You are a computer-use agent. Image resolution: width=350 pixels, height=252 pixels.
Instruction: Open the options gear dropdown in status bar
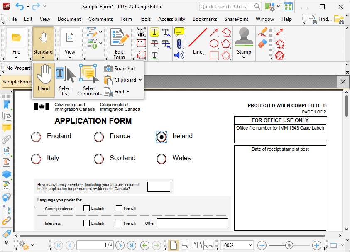click(32, 245)
